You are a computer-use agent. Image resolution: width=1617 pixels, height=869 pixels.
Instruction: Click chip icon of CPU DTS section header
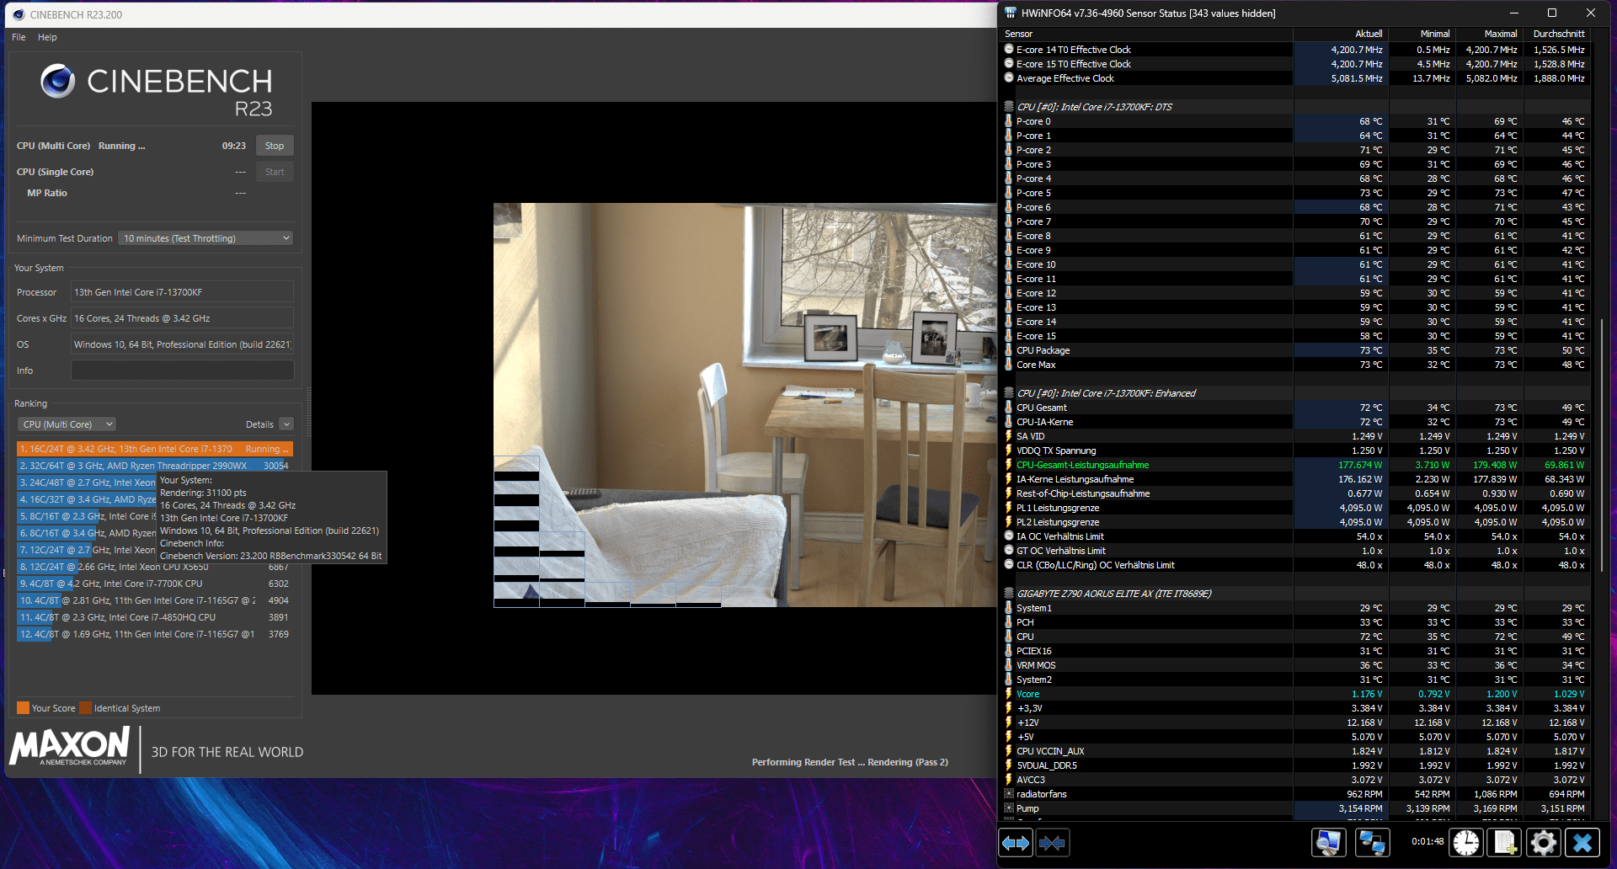[1009, 107]
